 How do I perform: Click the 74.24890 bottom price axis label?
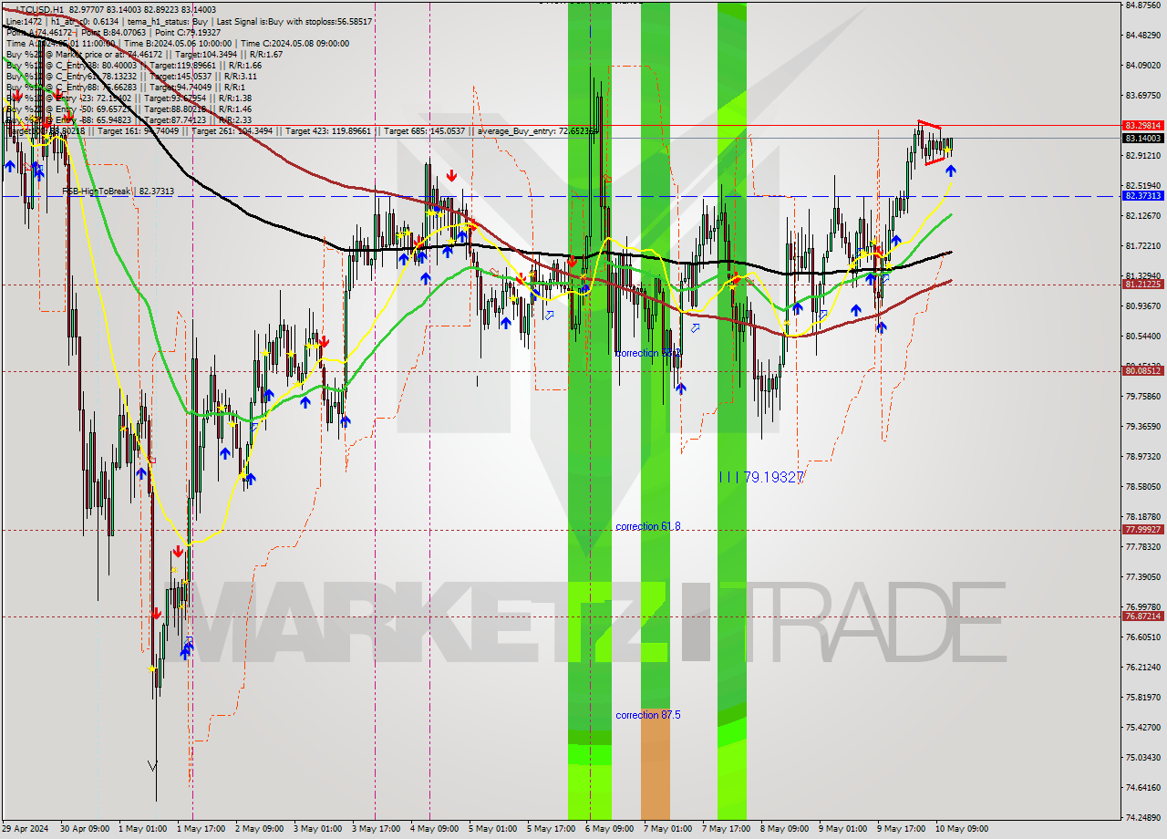[x=1142, y=817]
